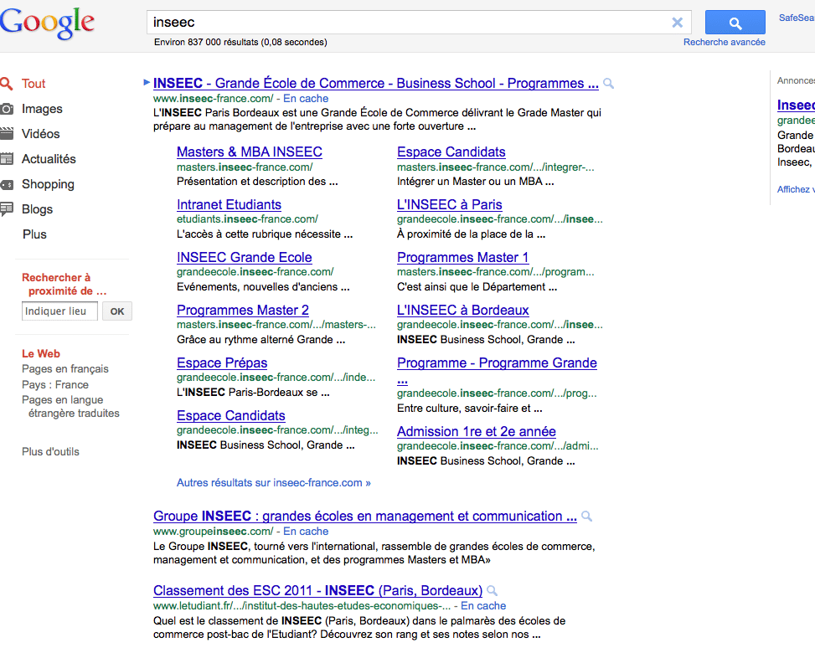Click the Environ 837 000 résultats text

tap(240, 42)
